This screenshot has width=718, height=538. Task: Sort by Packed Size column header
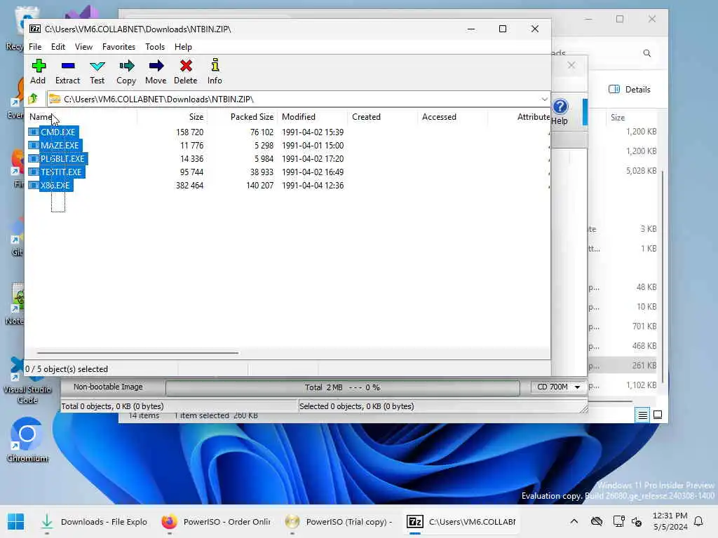(242, 117)
